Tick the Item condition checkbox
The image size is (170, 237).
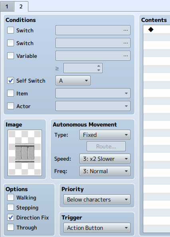[11, 93]
